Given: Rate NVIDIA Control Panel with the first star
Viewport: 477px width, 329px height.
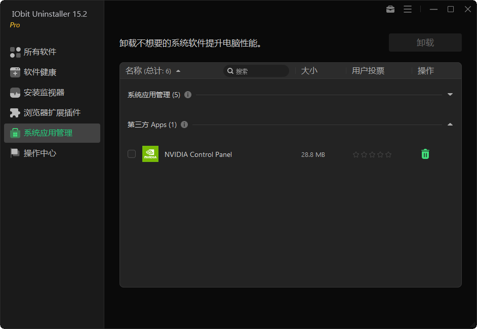Looking at the screenshot, I should [356, 154].
